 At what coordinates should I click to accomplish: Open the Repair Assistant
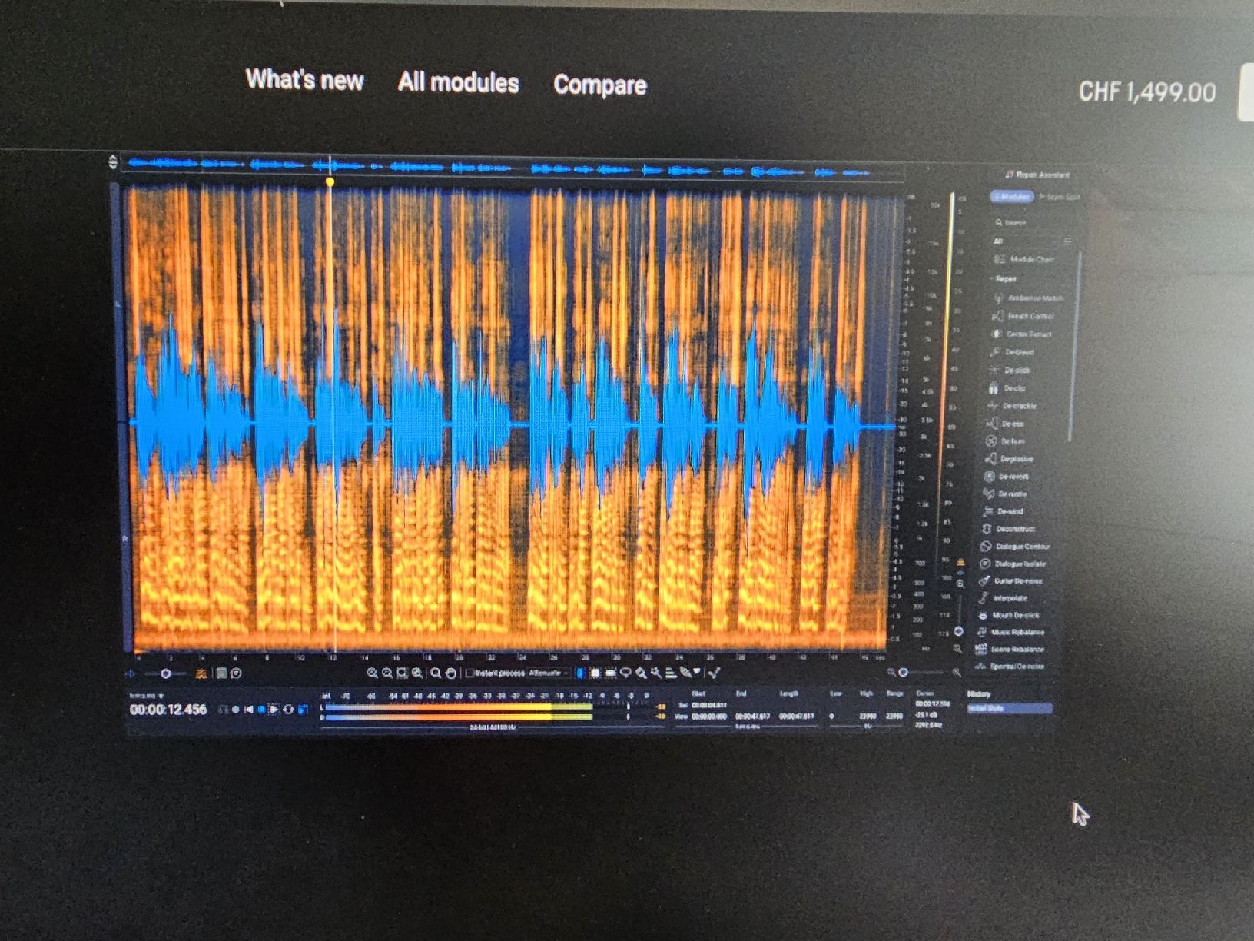tap(1037, 175)
